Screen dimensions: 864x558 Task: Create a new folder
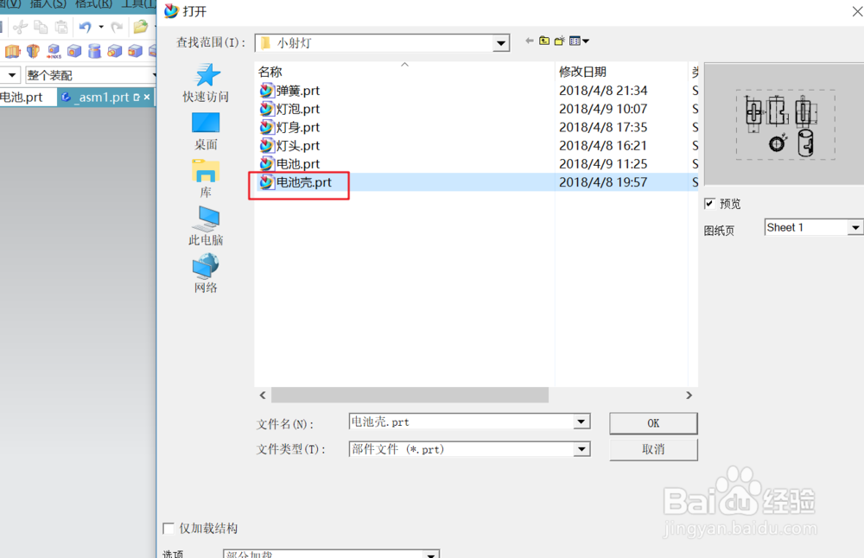click(560, 41)
